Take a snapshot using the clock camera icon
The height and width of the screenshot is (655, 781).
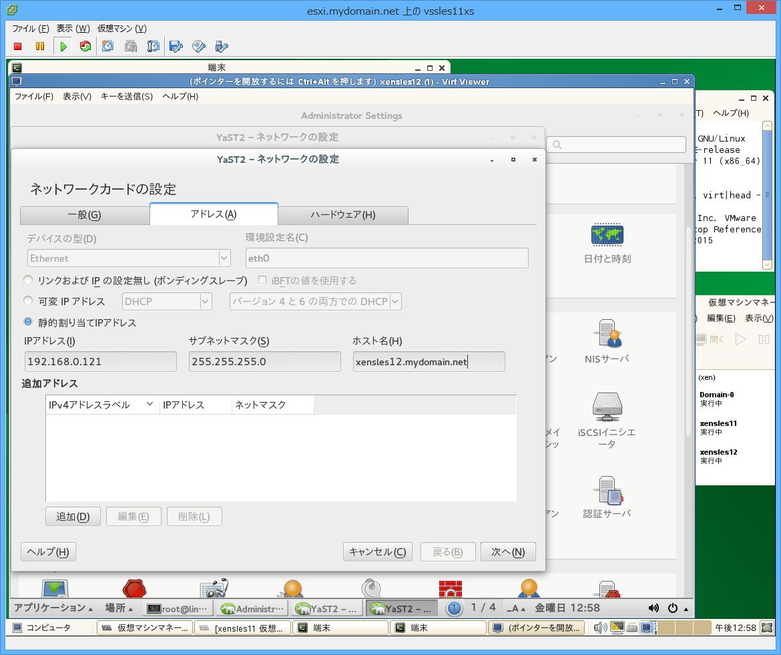click(x=107, y=46)
